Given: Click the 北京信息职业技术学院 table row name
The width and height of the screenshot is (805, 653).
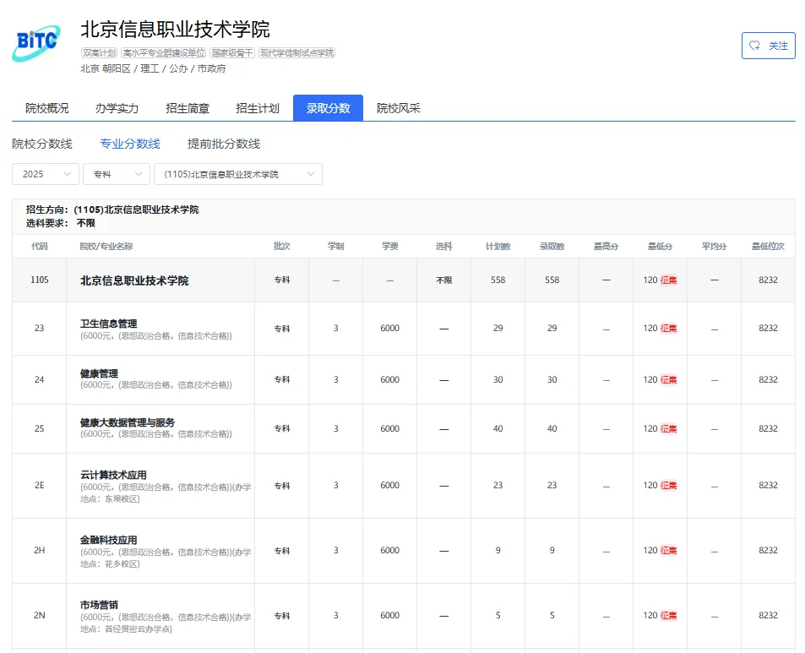Looking at the screenshot, I should tap(134, 280).
